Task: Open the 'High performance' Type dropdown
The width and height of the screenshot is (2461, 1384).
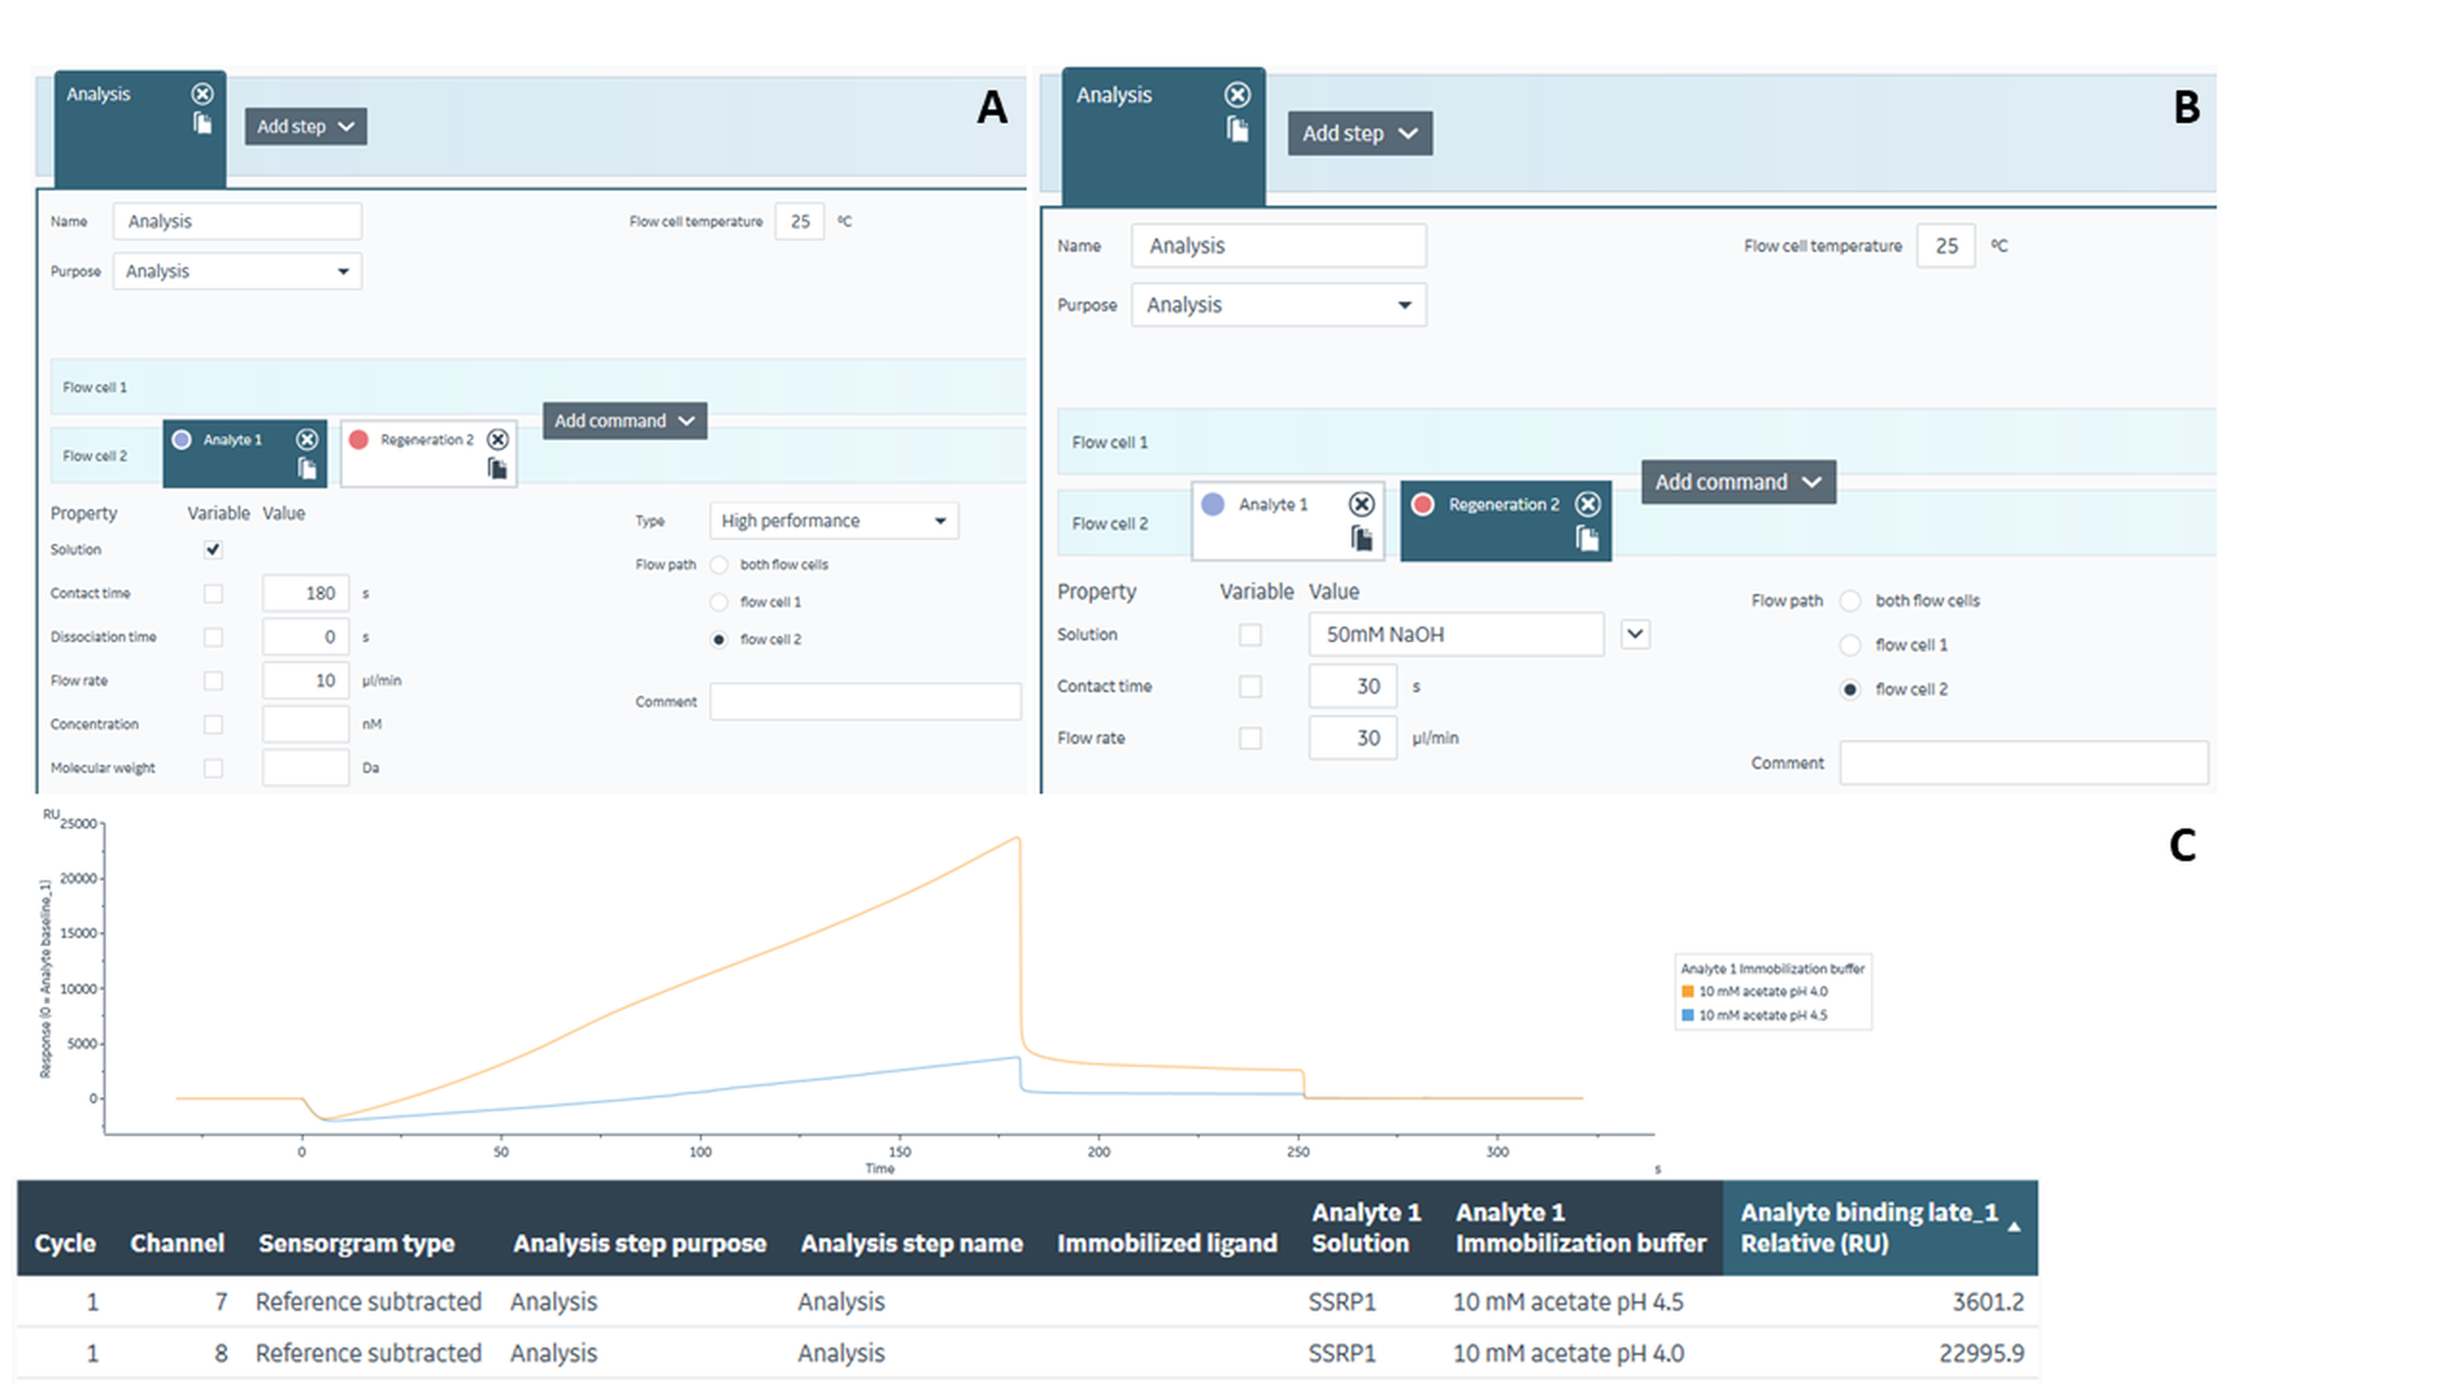Action: point(833,521)
